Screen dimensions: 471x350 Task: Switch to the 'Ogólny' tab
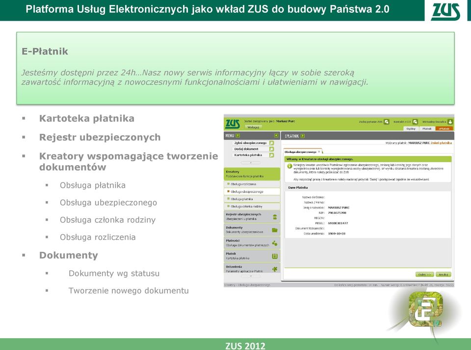click(411, 128)
